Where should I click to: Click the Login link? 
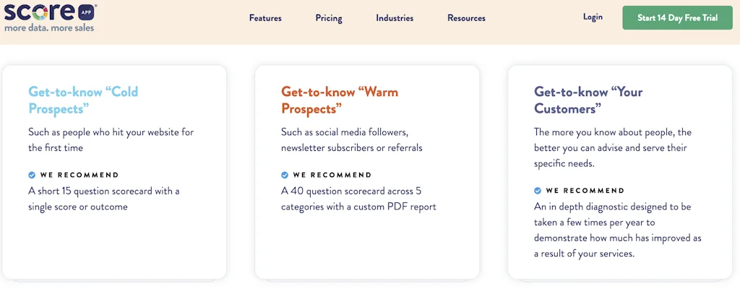click(x=593, y=17)
